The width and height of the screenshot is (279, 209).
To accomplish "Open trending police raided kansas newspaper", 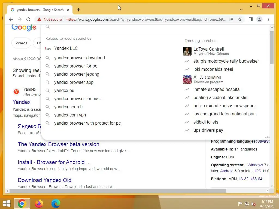I will (225, 106).
